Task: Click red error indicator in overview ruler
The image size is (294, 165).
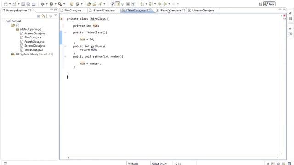Action: (284, 15)
